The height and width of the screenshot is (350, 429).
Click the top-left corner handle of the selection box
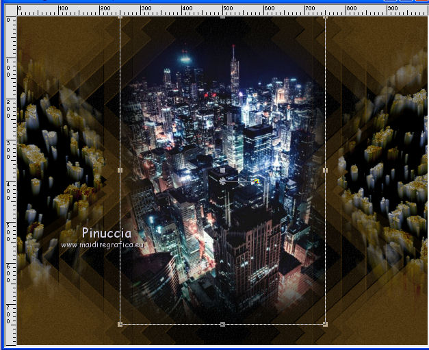(x=120, y=18)
